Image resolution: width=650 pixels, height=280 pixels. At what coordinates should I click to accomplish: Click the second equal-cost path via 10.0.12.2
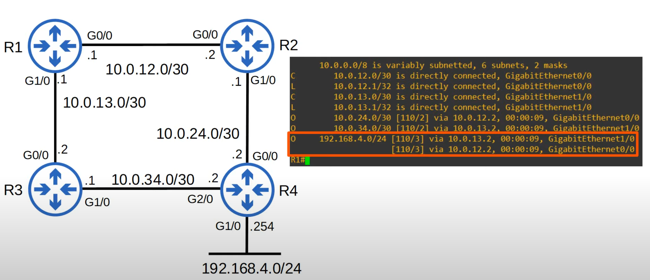tap(513, 150)
